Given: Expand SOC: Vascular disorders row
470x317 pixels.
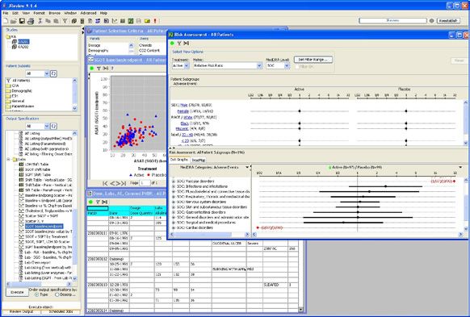Looking at the screenshot, I should click(174, 181).
